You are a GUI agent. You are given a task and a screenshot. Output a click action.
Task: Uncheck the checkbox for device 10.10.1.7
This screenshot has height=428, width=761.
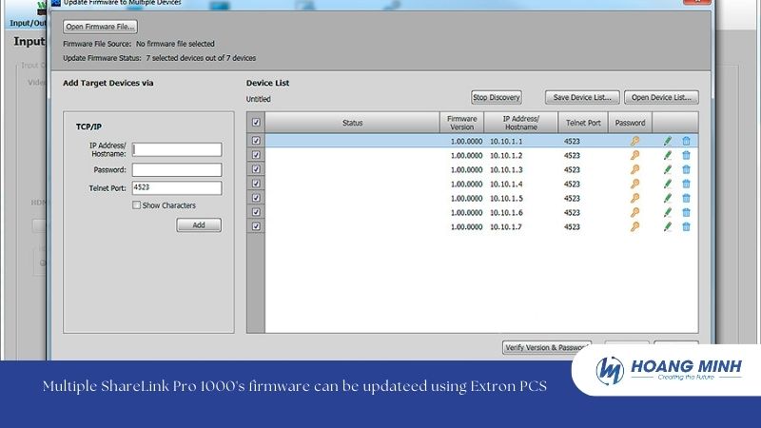click(256, 226)
